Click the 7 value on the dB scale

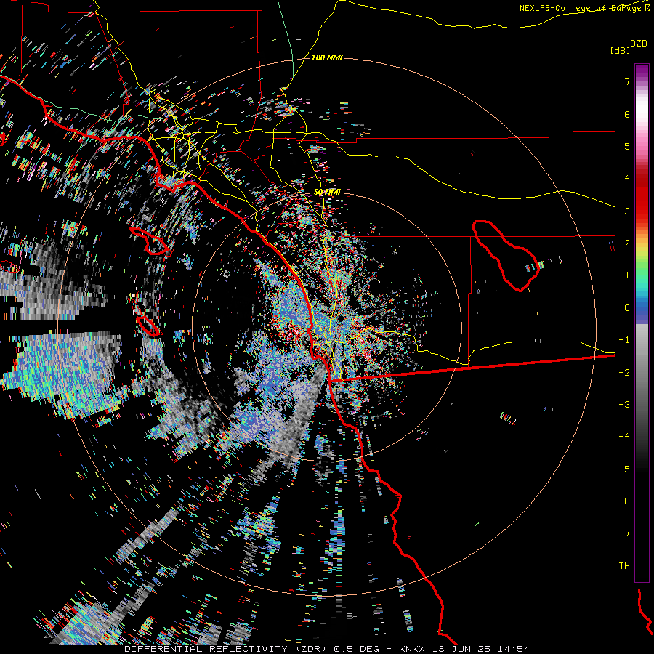[x=627, y=81]
